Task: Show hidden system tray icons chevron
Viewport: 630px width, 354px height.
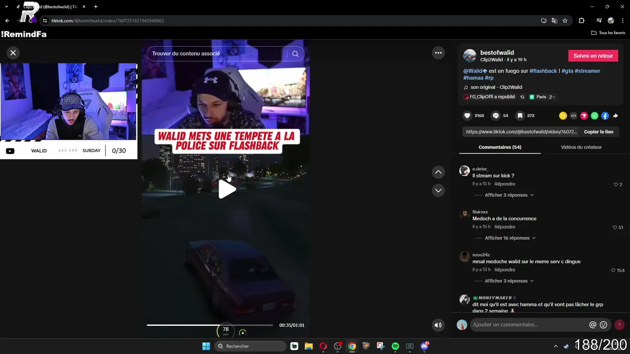Action: point(556,346)
